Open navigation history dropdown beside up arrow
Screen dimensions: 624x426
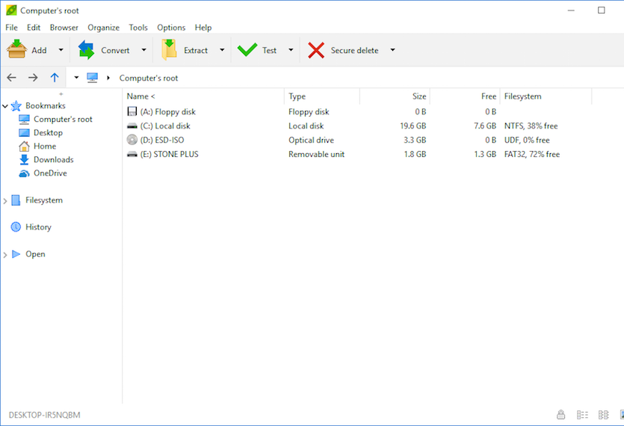[76, 78]
